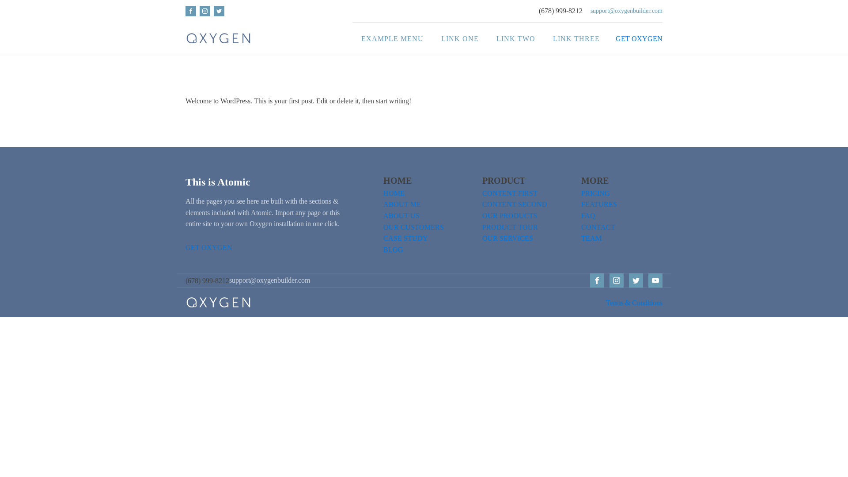The width and height of the screenshot is (848, 477).
Task: Click the header phone number (678) 999-8212
Action: pyautogui.click(x=560, y=11)
